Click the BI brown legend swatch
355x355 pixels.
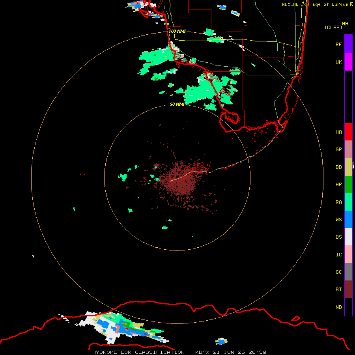pyautogui.click(x=348, y=290)
